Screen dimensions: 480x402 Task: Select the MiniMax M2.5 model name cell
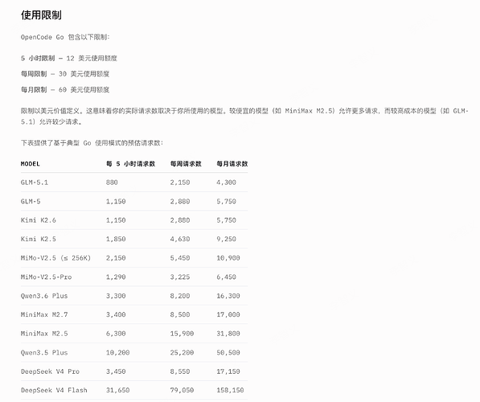[x=44, y=334]
